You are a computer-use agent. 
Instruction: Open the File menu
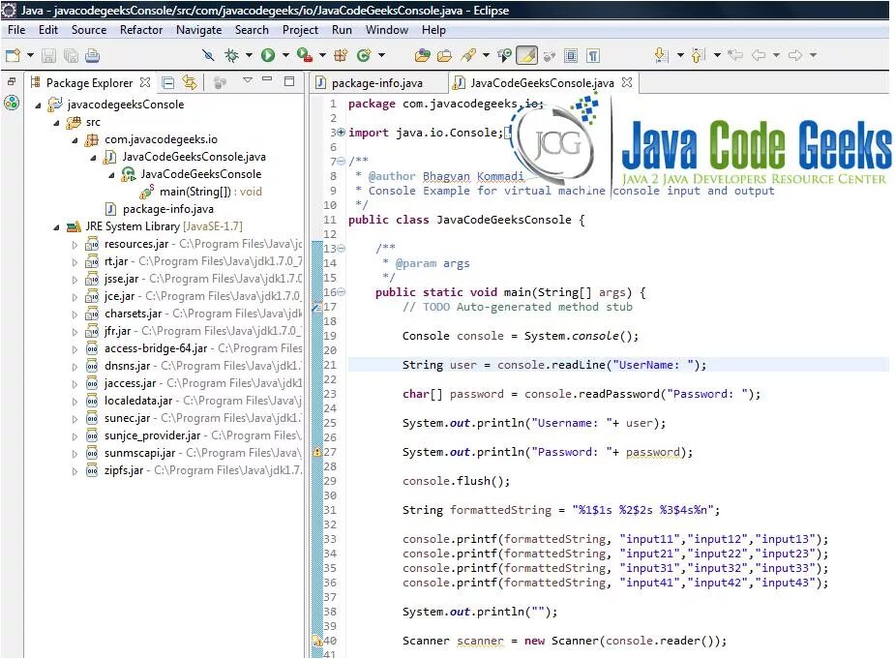[x=16, y=30]
